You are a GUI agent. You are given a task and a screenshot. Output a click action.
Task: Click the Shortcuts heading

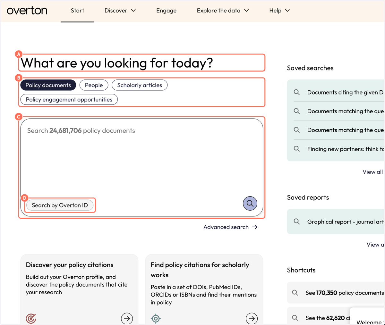301,270
